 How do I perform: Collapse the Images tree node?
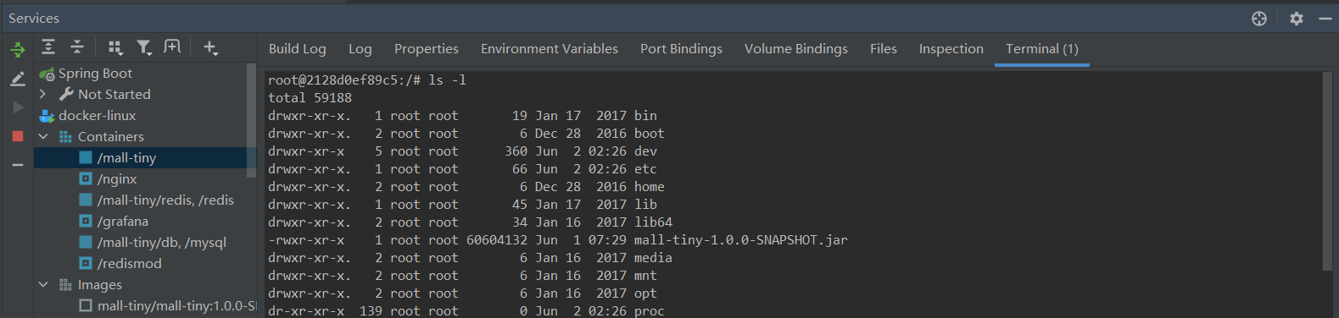[43, 284]
